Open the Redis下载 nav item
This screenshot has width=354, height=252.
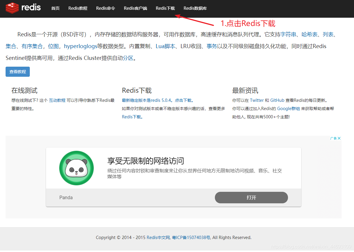(x=165, y=8)
